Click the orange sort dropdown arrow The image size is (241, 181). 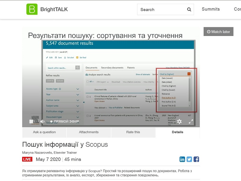pos(189,74)
